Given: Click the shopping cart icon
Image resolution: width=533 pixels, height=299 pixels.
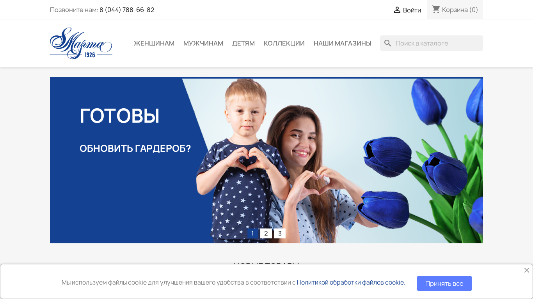Looking at the screenshot, I should (x=436, y=9).
